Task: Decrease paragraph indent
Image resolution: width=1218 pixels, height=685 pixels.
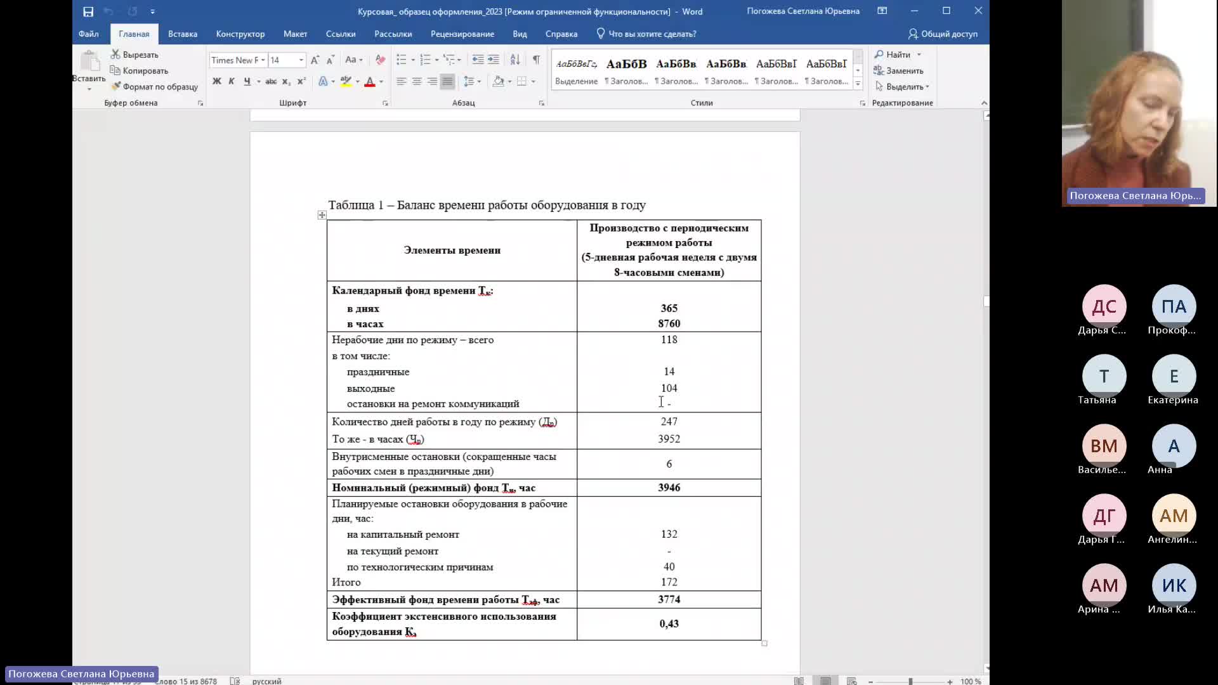Action: pos(478,60)
